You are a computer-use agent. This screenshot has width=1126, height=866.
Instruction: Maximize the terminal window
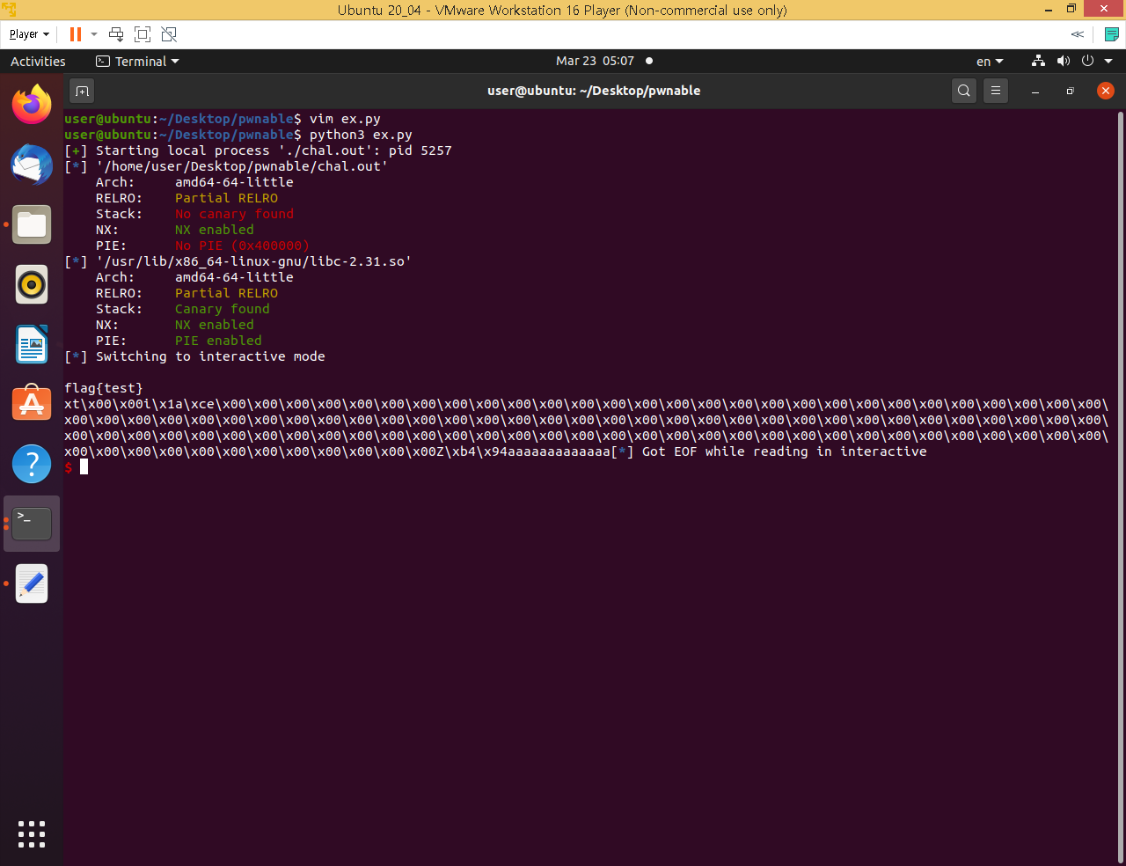coord(1071,91)
